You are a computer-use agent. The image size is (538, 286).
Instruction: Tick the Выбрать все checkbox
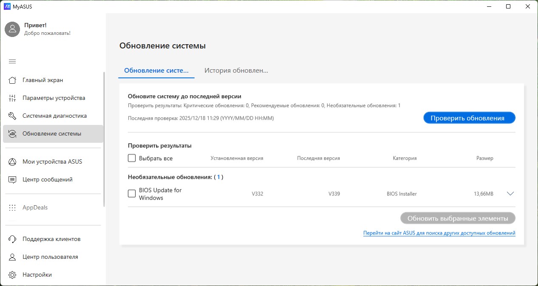tap(132, 158)
